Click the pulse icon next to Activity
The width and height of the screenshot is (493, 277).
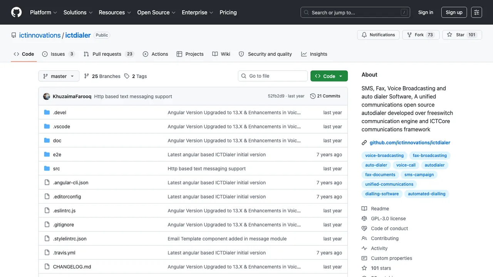point(364,249)
